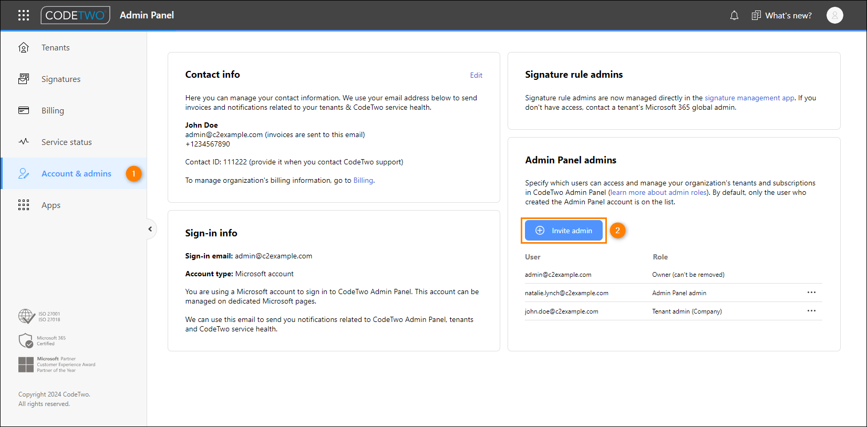Image resolution: width=867 pixels, height=427 pixels.
Task: Click the Copyright 2024 CodeTwo text
Action: (x=54, y=394)
